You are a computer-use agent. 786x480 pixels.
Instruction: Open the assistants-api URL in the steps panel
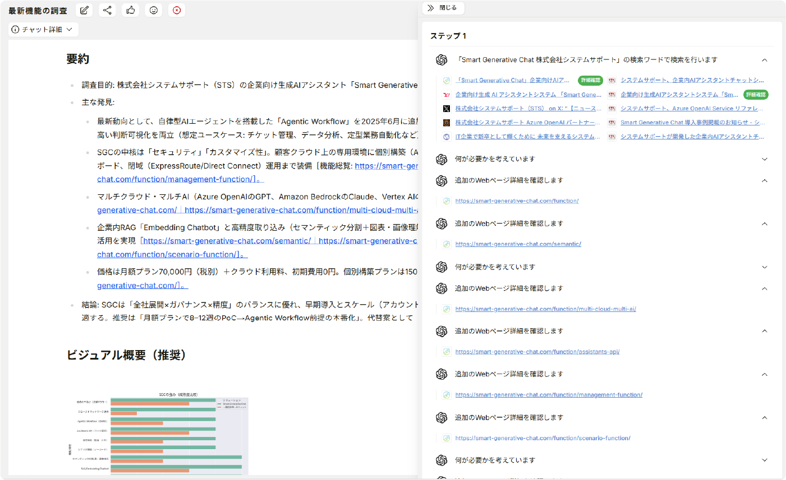[537, 352]
